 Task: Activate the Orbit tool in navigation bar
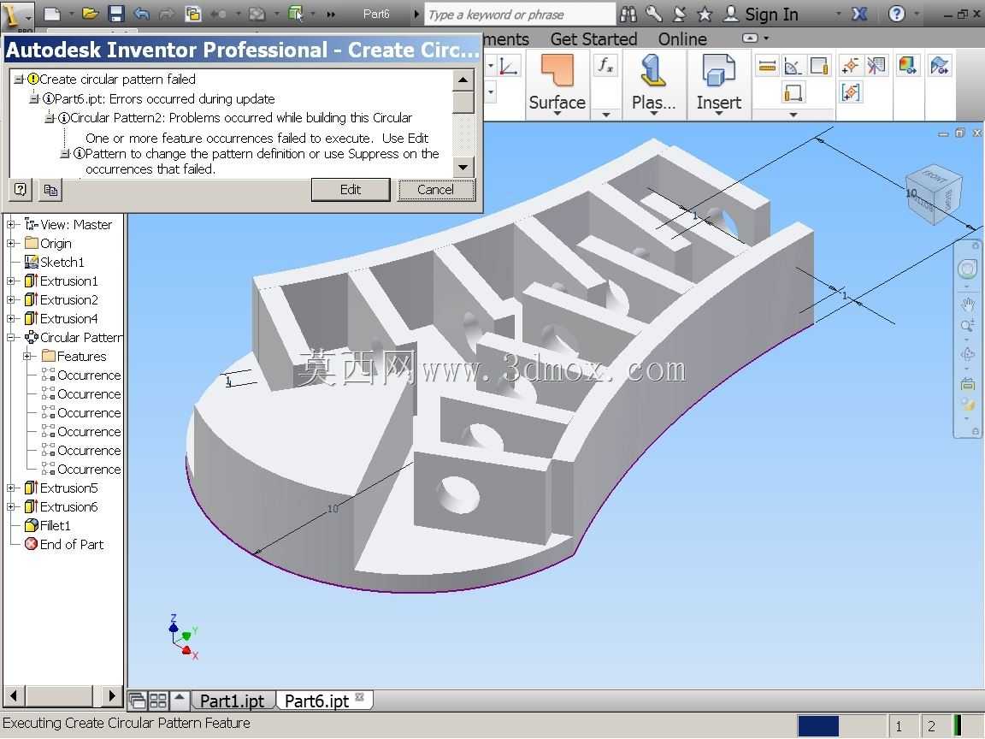tap(967, 354)
